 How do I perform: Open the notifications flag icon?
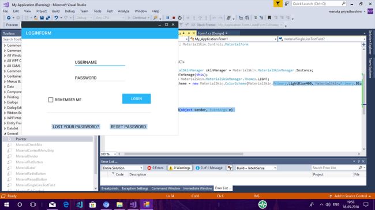pyautogui.click(x=277, y=3)
